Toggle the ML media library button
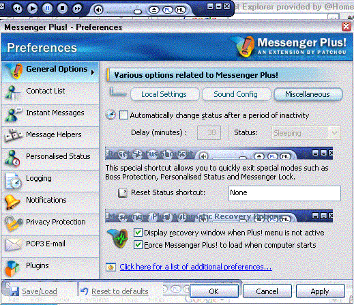The height and width of the screenshot is (305, 354). (x=180, y=10)
